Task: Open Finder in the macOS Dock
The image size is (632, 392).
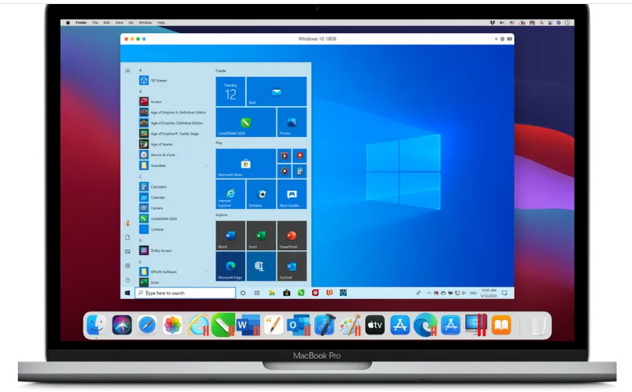Action: coord(97,325)
